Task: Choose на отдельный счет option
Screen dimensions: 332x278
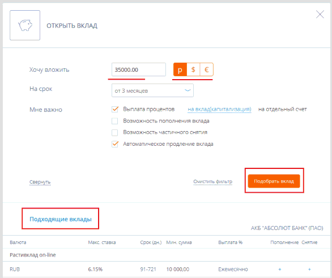Action: [x=283, y=109]
